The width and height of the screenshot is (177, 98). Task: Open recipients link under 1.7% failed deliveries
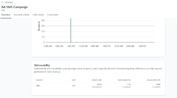(127, 87)
